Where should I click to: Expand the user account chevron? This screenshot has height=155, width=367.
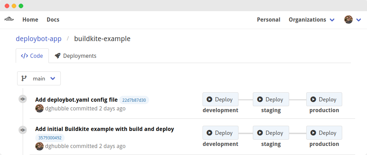pyautogui.click(x=359, y=20)
